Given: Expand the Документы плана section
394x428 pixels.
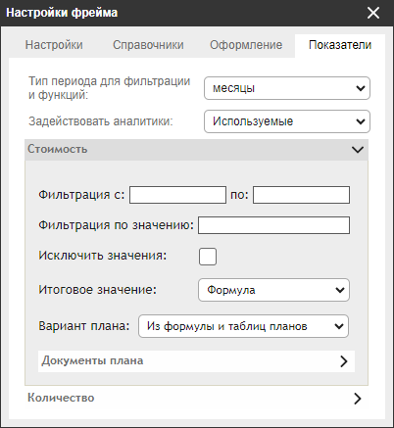Looking at the screenshot, I should coord(196,361).
